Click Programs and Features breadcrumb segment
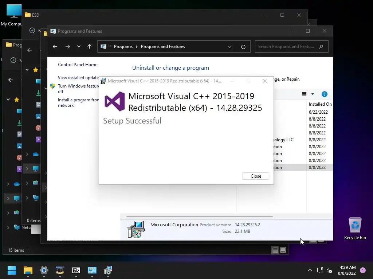The width and height of the screenshot is (373, 279). tap(163, 46)
